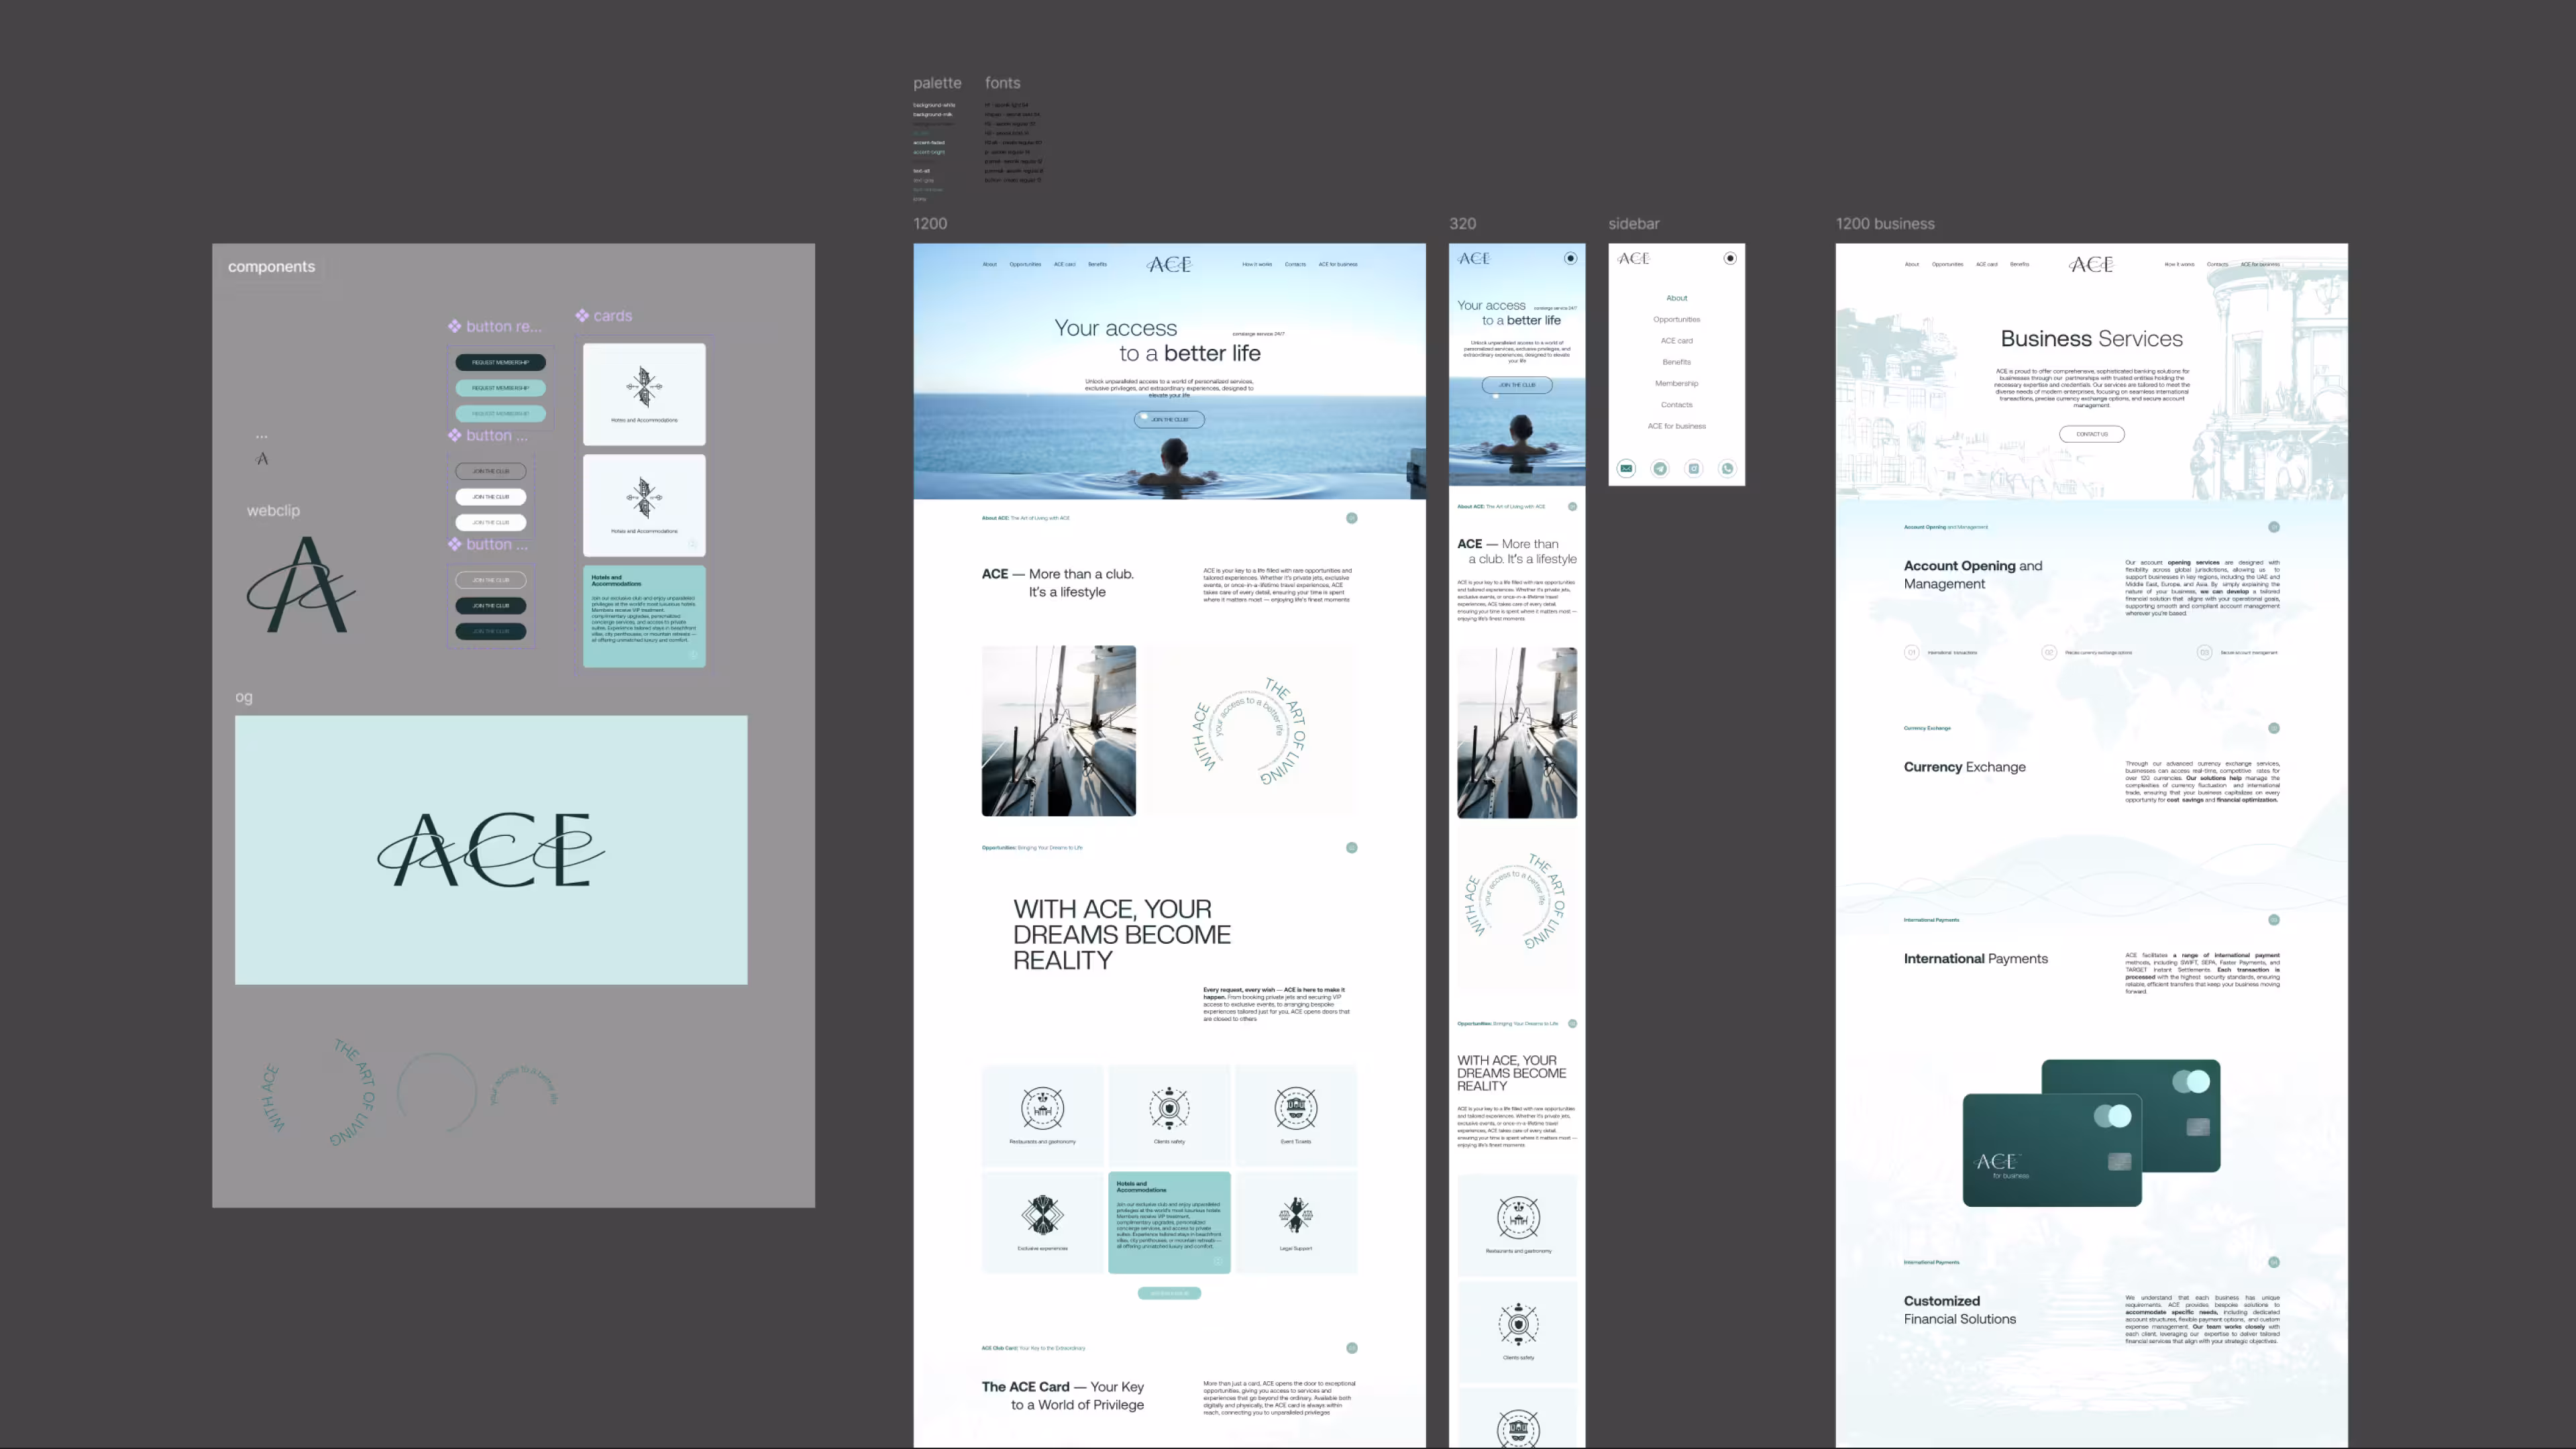The width and height of the screenshot is (2576, 1449).
Task: Click 'Membership' in the sidebar menu
Action: [x=1676, y=383]
